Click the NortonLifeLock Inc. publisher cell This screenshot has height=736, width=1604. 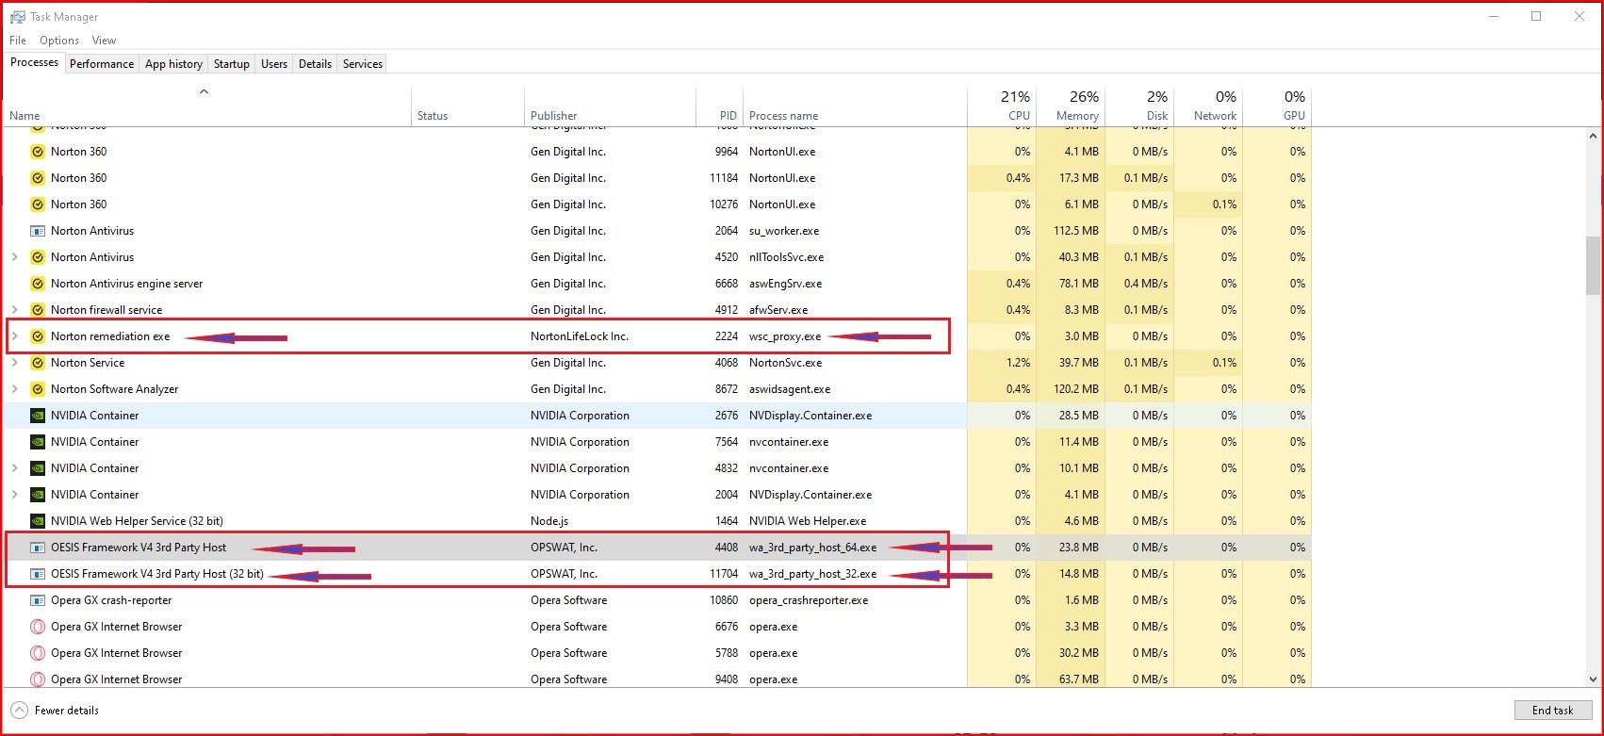pyautogui.click(x=580, y=336)
